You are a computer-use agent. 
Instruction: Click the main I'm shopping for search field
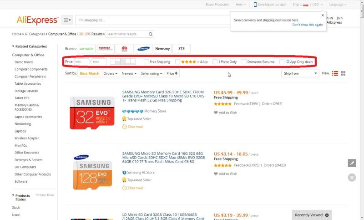pos(153,20)
